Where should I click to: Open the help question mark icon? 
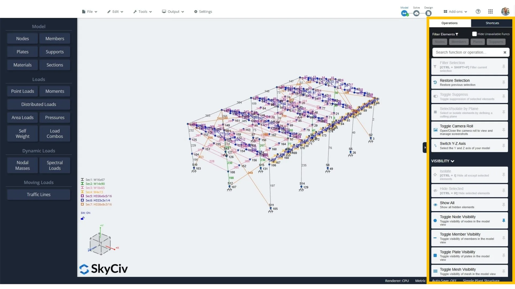[x=478, y=12]
